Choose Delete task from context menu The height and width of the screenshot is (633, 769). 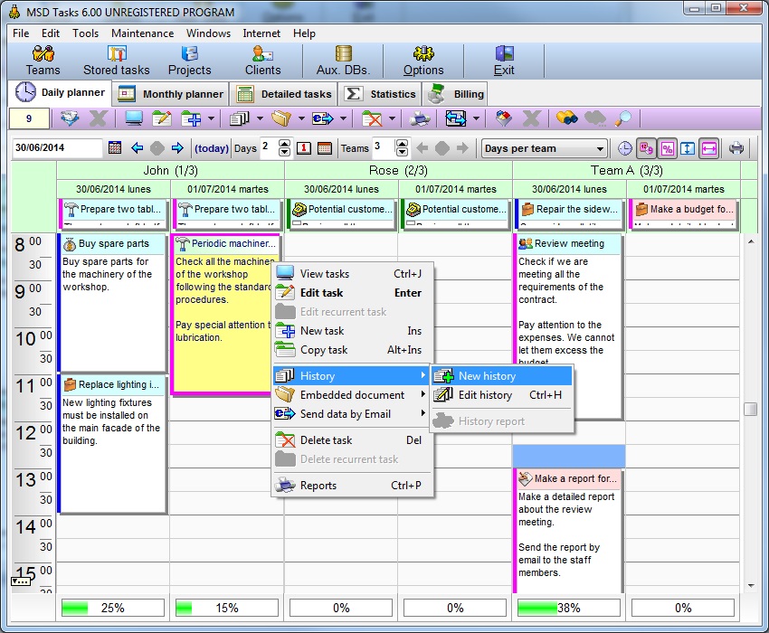coord(326,440)
